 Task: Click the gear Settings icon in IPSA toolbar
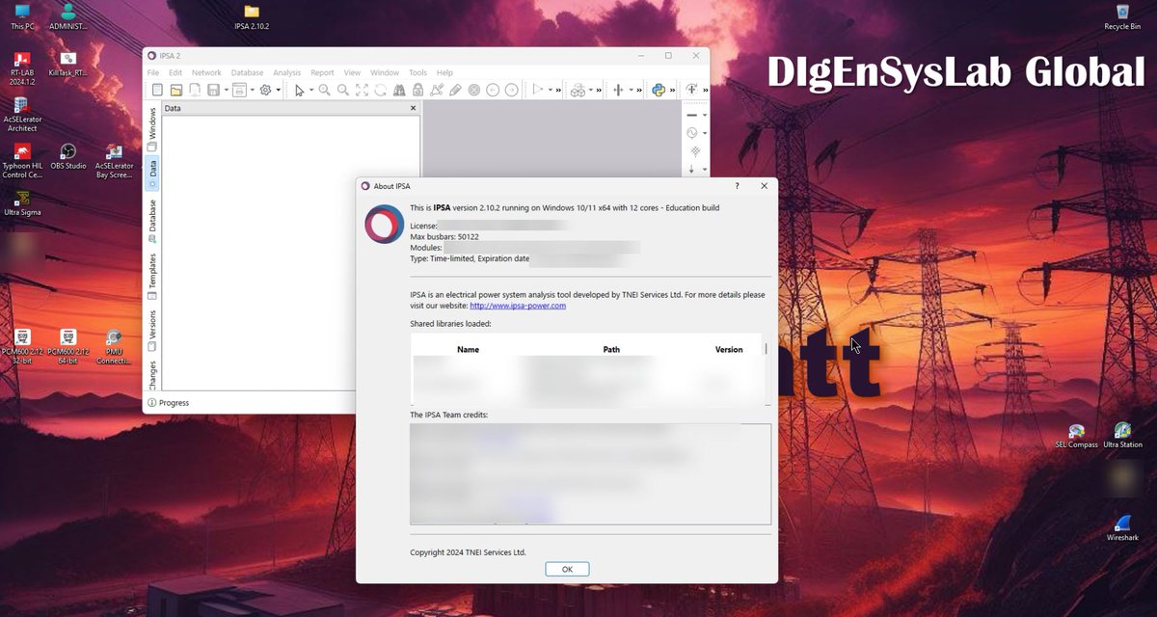click(x=265, y=90)
